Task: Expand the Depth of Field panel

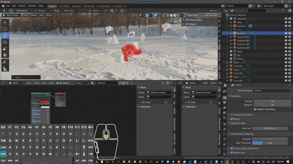Action: click(x=229, y=123)
